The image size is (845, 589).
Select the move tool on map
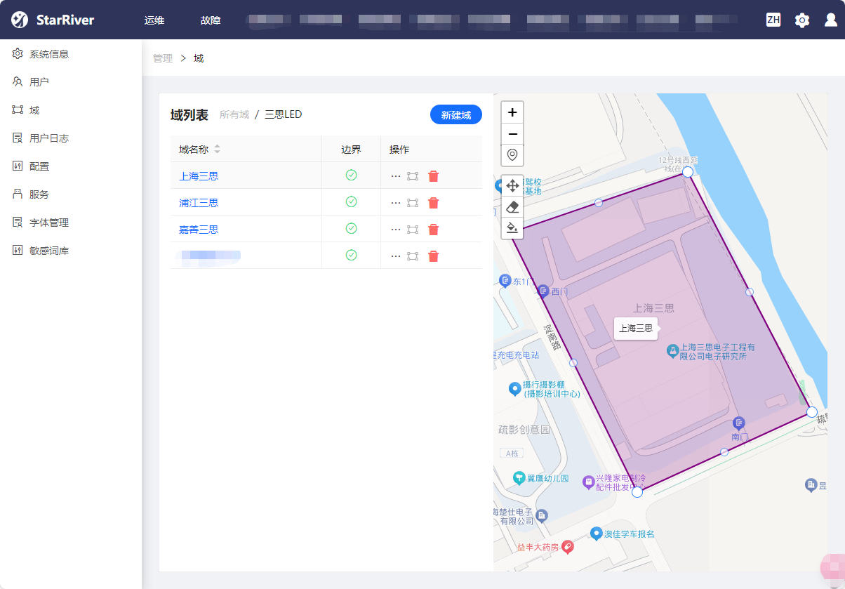pos(512,185)
